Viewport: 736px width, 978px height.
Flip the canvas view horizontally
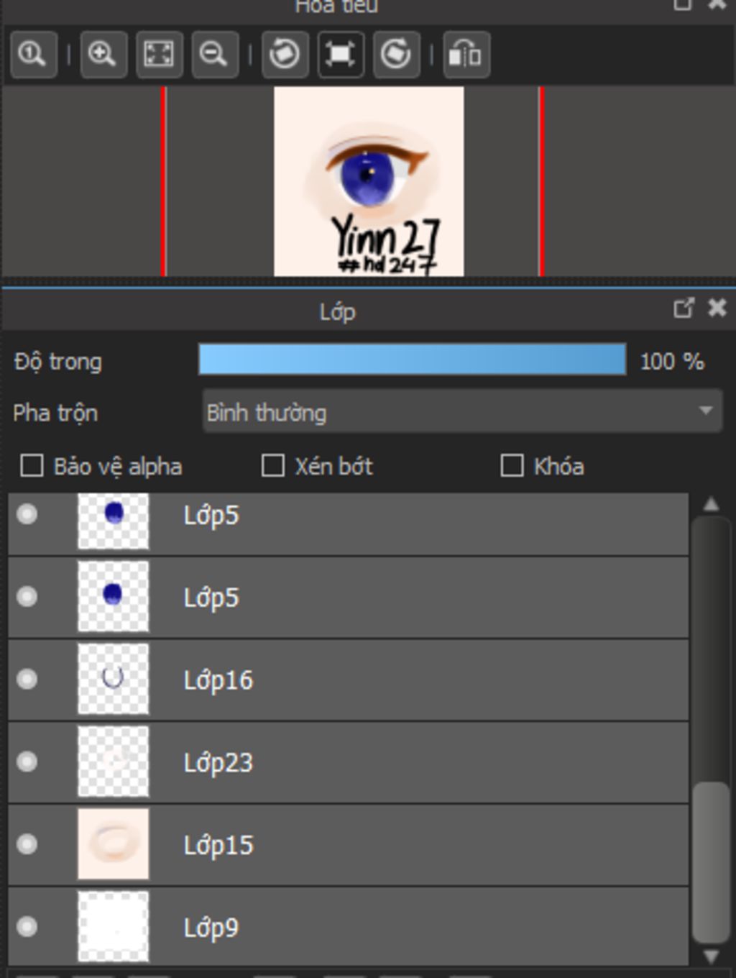[466, 55]
